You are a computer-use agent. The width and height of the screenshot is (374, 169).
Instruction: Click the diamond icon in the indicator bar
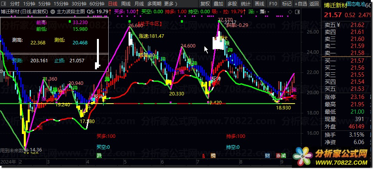click(290, 12)
